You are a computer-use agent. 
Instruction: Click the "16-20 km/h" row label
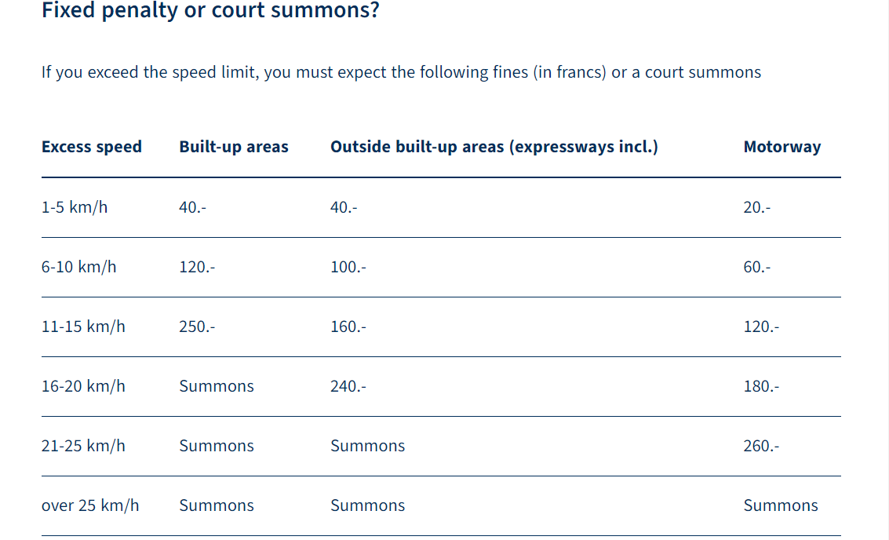83,386
